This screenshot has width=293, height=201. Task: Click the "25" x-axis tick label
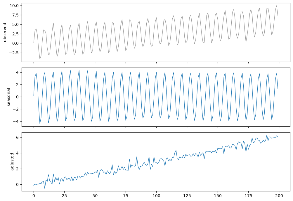pos(64,196)
